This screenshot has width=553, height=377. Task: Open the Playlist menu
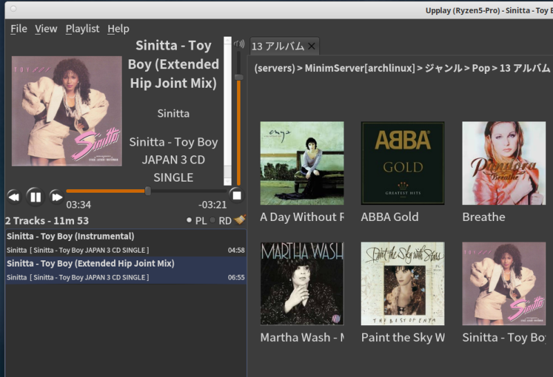tap(82, 28)
